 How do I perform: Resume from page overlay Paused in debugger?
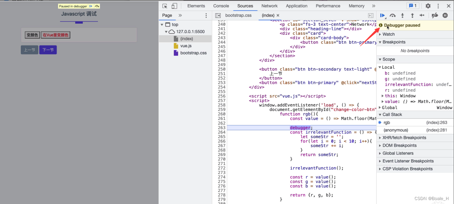[91, 6]
